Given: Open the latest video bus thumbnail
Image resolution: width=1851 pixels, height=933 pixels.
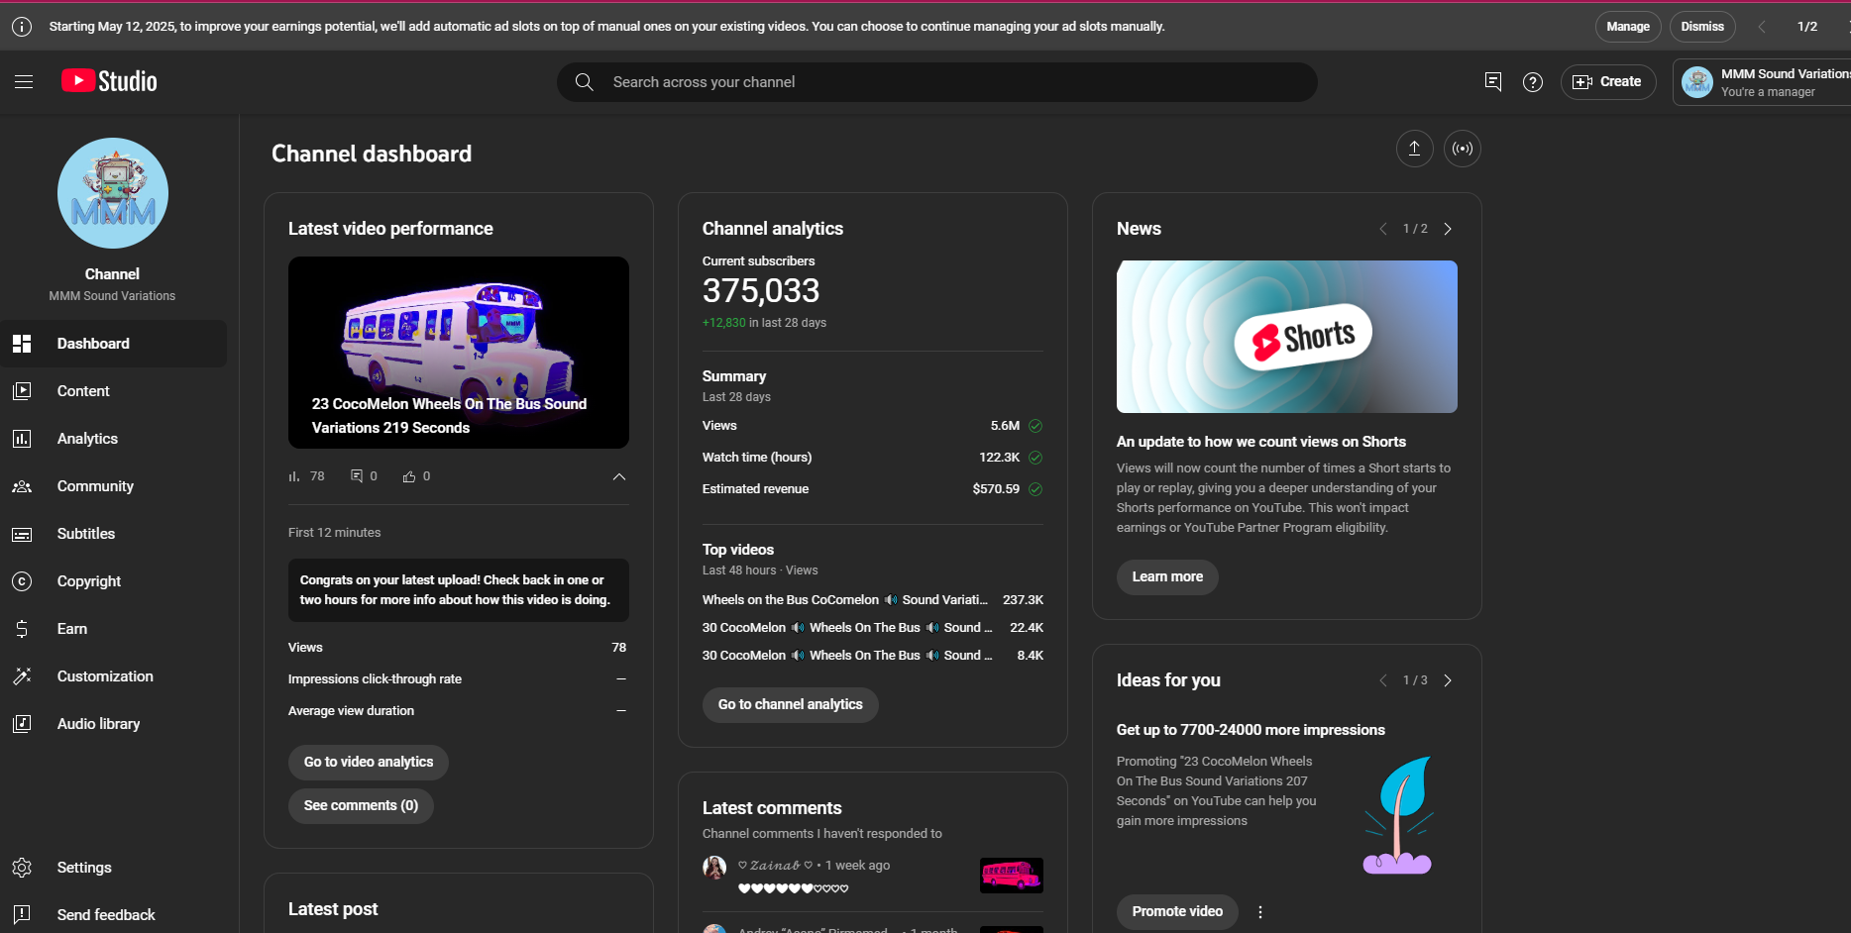Looking at the screenshot, I should [459, 353].
